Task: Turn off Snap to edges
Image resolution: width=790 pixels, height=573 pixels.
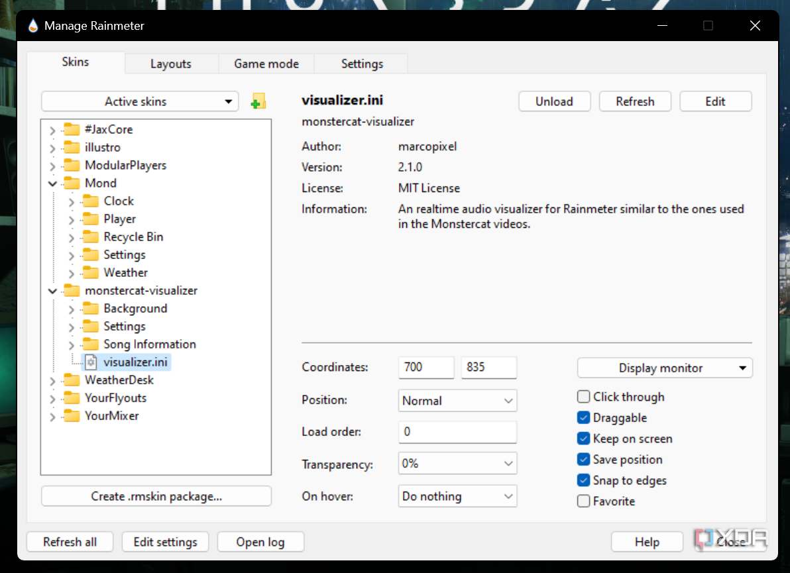Action: 583,480
